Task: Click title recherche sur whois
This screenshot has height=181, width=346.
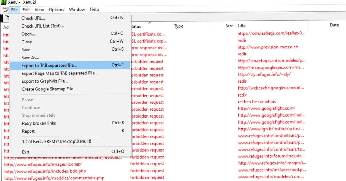Action: coord(257,102)
